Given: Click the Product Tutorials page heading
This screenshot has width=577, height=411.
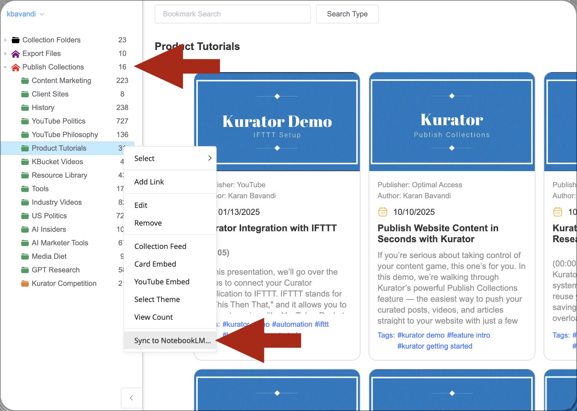Looking at the screenshot, I should click(197, 47).
